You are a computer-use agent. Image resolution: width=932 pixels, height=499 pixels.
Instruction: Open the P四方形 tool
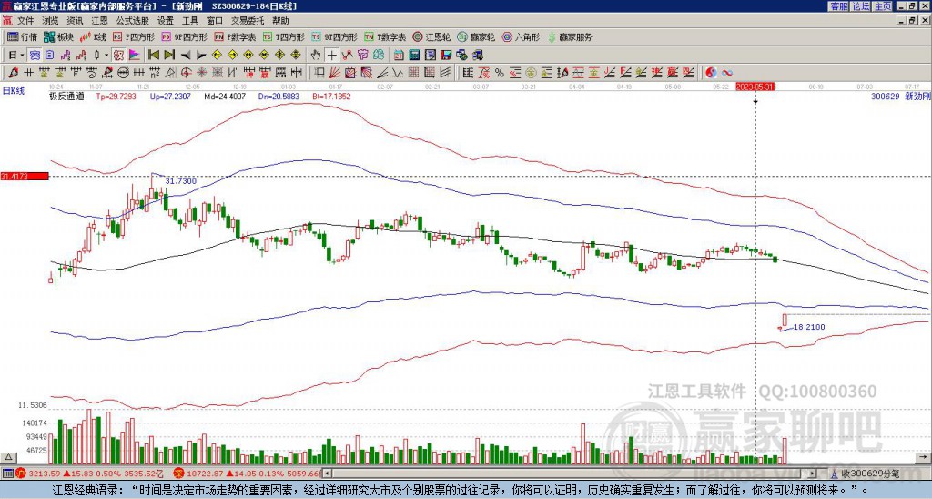[x=134, y=37]
